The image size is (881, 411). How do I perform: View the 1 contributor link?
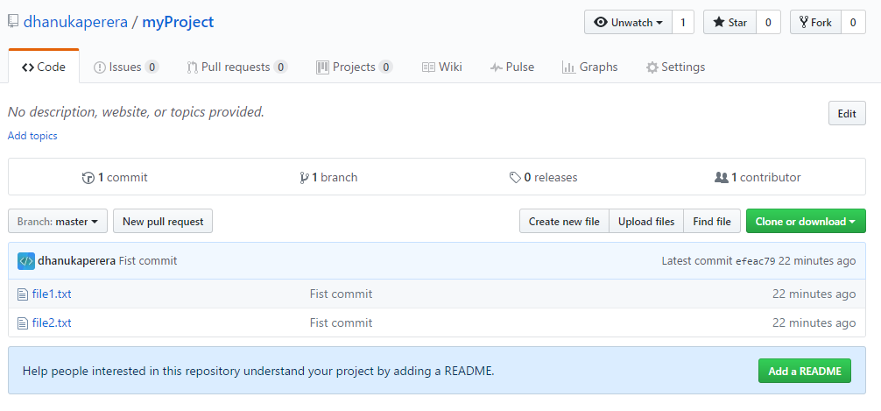click(758, 178)
